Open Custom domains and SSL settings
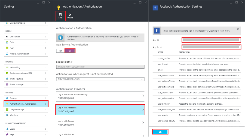The width and height of the screenshot is (245, 137). pyautogui.click(x=26, y=73)
